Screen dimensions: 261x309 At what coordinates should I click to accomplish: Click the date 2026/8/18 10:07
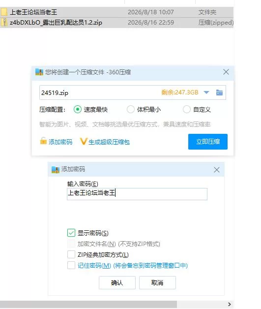(x=151, y=12)
